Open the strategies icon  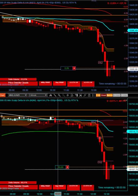tap(89, 95)
